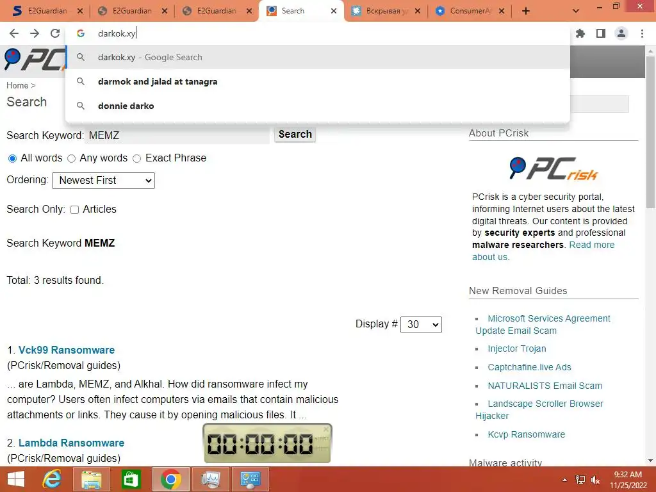The image size is (656, 492).
Task: Close the first E2Guardian tab
Action: [x=80, y=12]
